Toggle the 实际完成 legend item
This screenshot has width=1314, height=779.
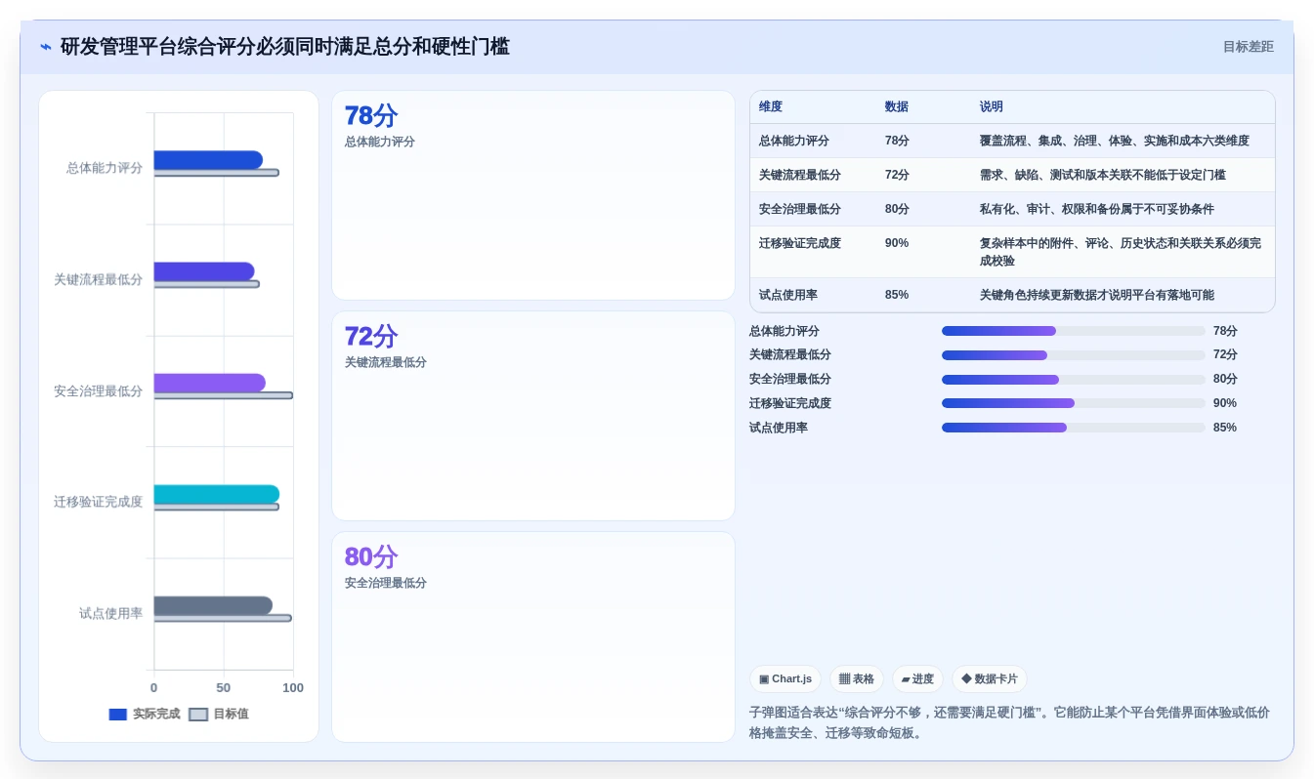(x=145, y=714)
